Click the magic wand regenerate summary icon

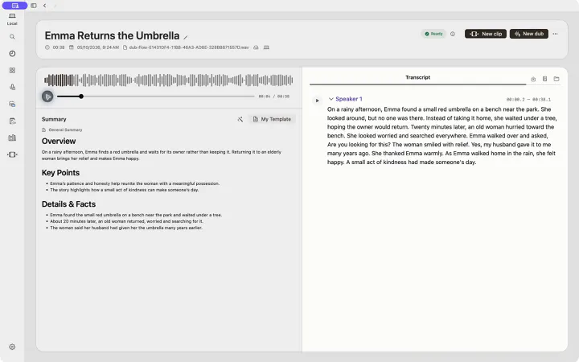coord(240,119)
